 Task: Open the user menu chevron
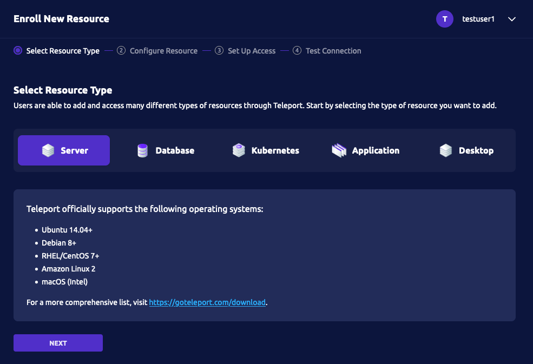[511, 19]
